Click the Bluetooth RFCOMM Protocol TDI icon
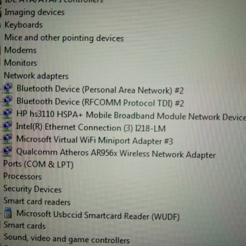 pos(7,101)
